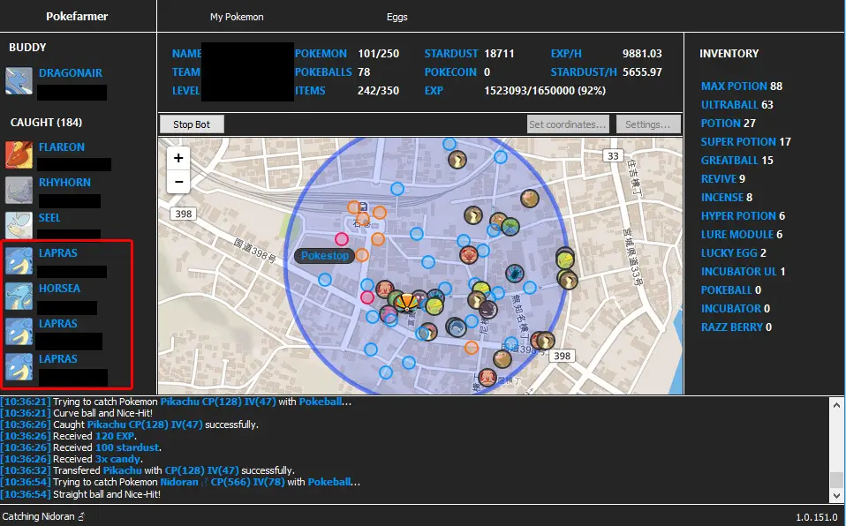846x526 pixels.
Task: Click the Rhyhorn sprite icon
Action: [19, 190]
